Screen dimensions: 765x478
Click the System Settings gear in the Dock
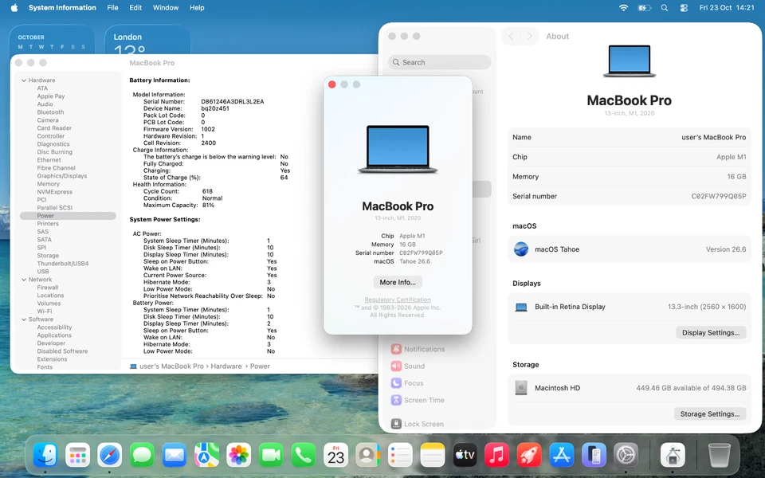(x=626, y=456)
